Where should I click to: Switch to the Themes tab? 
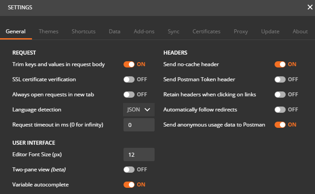click(48, 32)
